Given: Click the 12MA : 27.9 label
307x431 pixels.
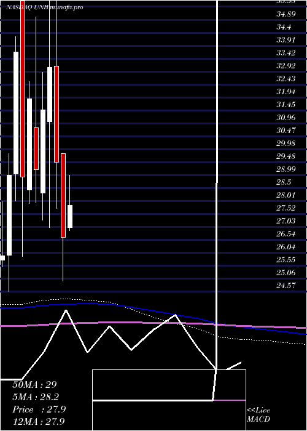Looking at the screenshot, I should click(x=39, y=421).
